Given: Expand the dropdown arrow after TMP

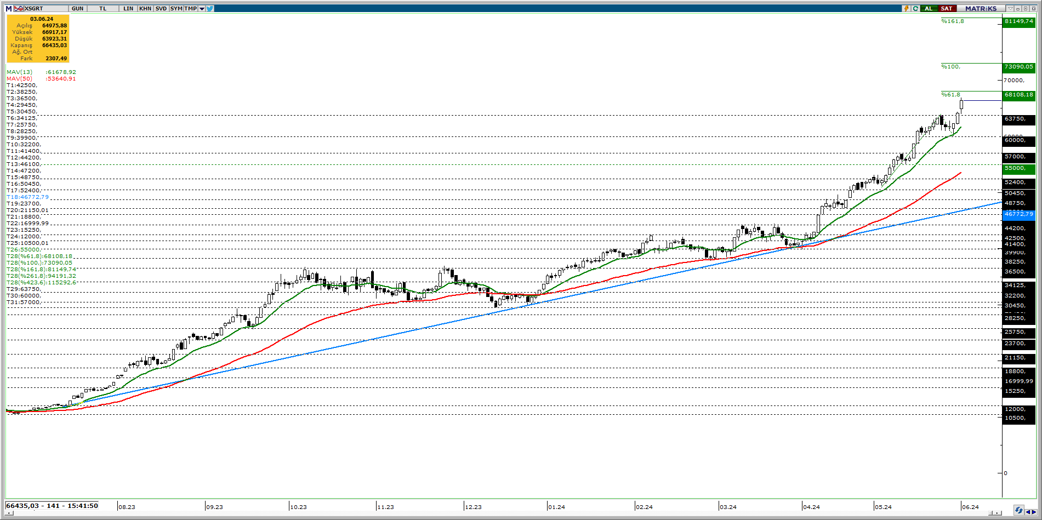Looking at the screenshot, I should (x=202, y=8).
